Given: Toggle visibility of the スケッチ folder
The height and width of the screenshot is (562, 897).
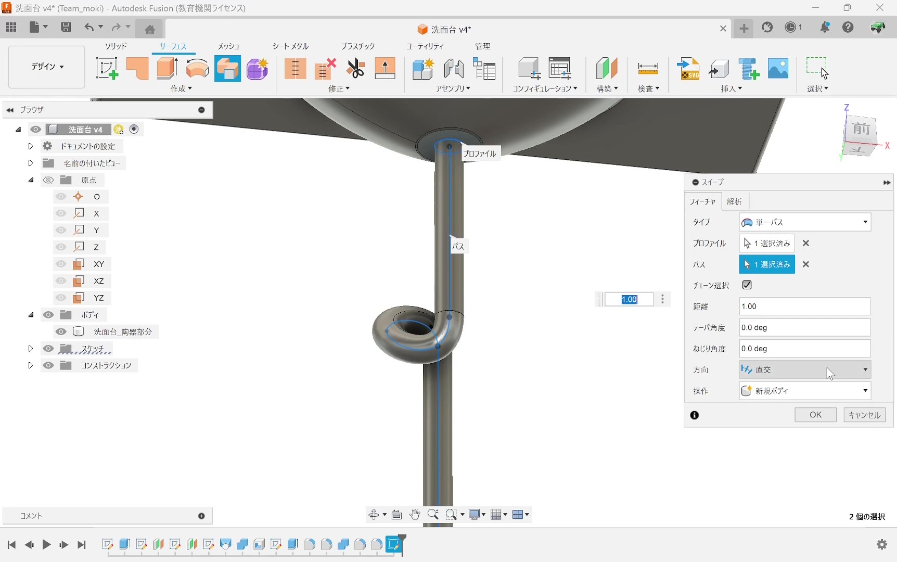Looking at the screenshot, I should click(x=48, y=349).
